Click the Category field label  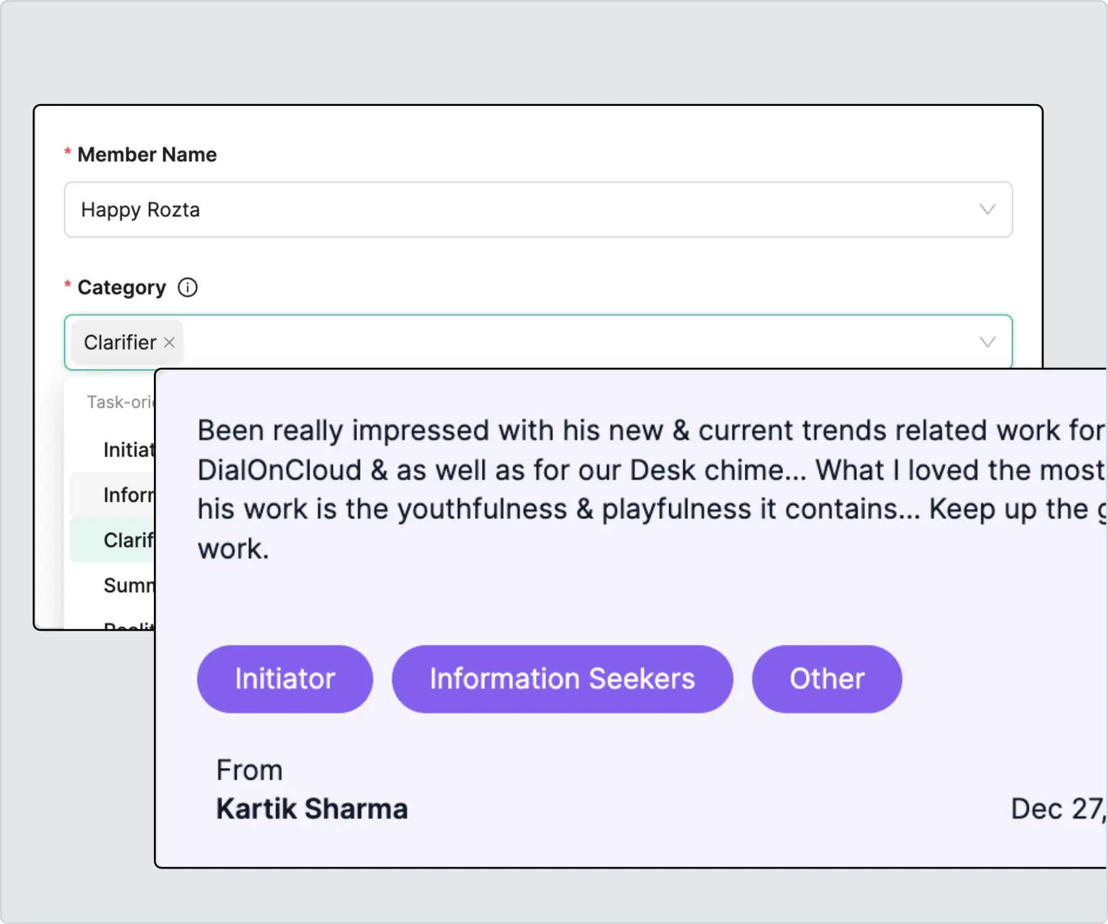click(x=121, y=288)
